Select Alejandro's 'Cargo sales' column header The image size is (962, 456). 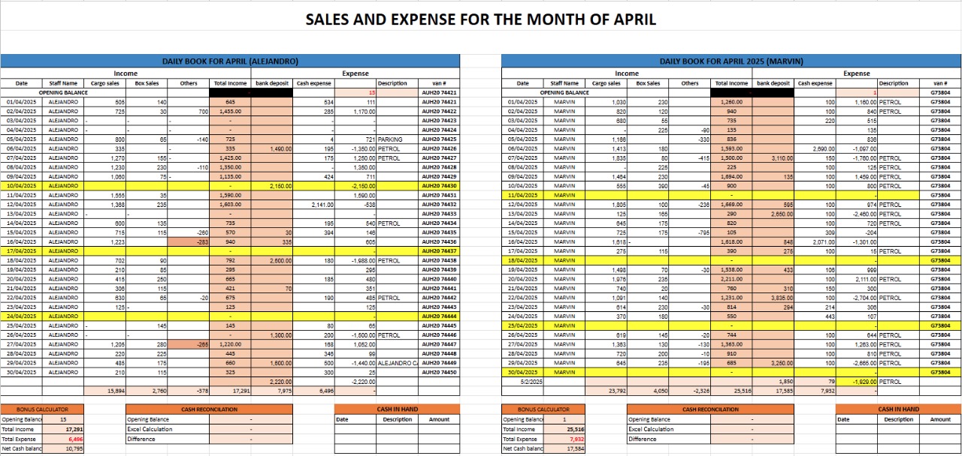point(105,83)
